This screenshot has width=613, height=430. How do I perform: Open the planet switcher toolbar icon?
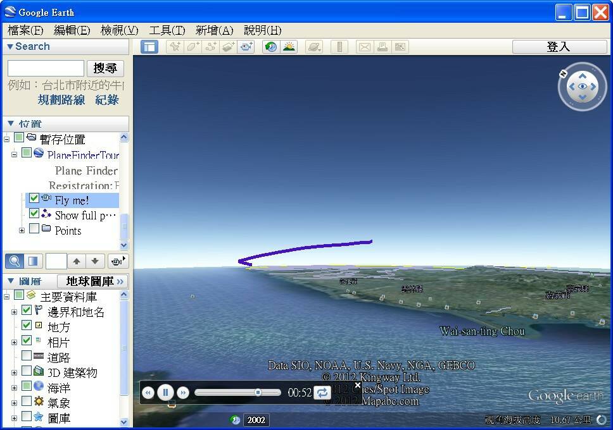click(x=314, y=47)
